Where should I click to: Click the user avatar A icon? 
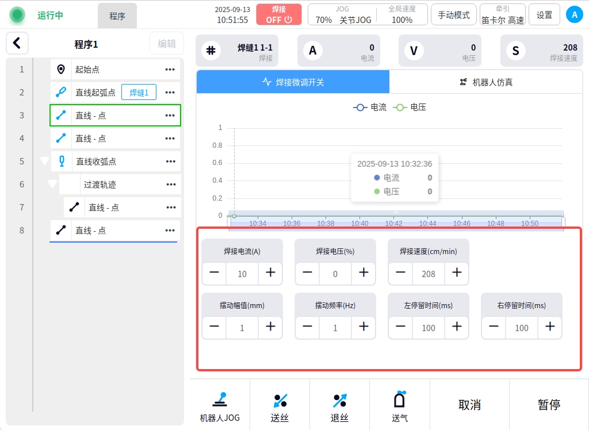[x=574, y=14]
